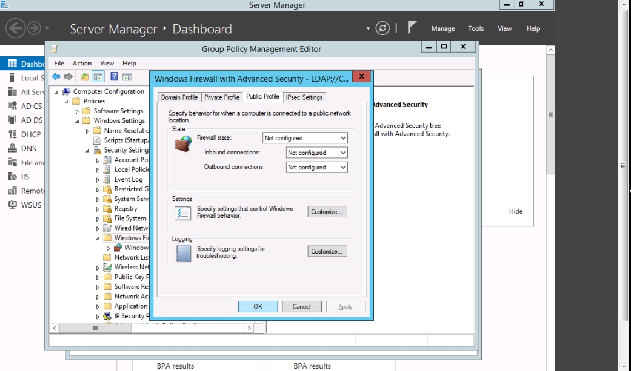Switch to the Domain Profile tab
This screenshot has width=631, height=371.
pos(179,97)
